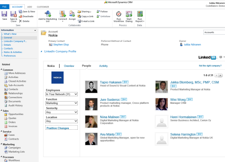
Task: Collapse the LinkedIn Company Profile section
Action: pyautogui.click(x=41, y=51)
